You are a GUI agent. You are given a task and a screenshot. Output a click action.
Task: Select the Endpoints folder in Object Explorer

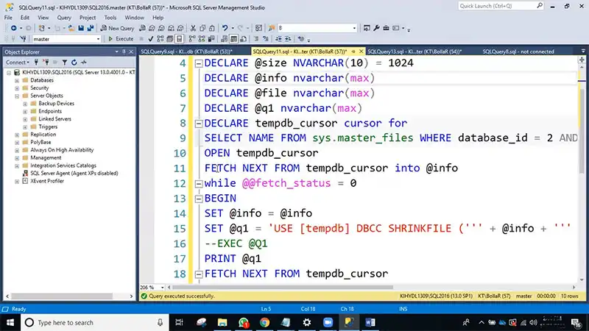pyautogui.click(x=50, y=112)
